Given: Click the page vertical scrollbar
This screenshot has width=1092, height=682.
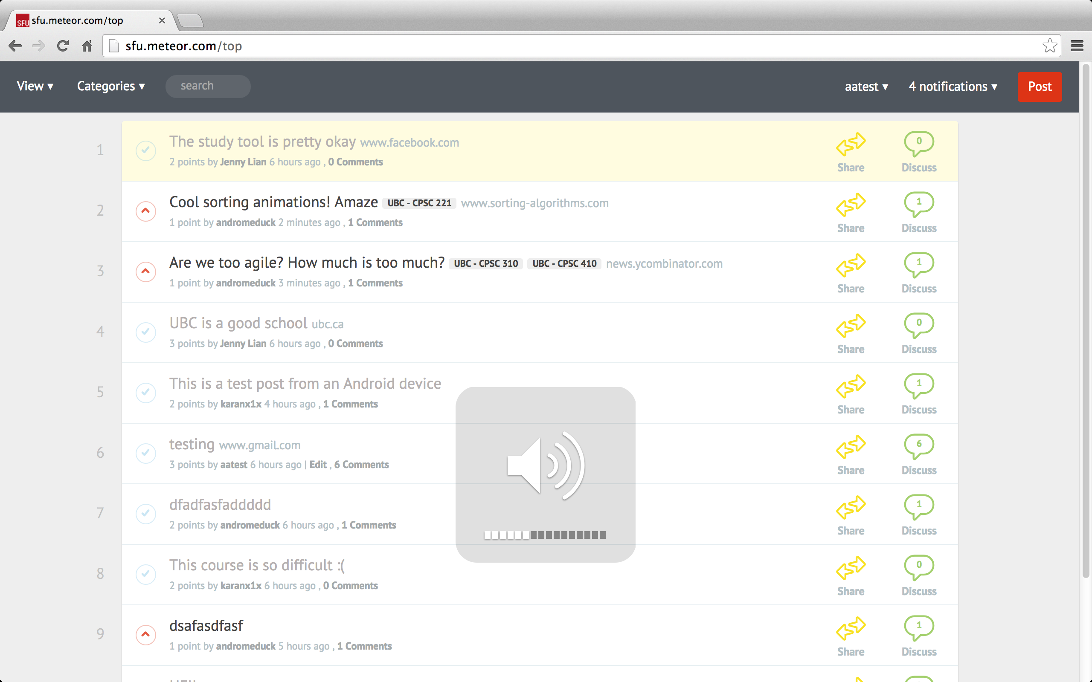Looking at the screenshot, I should tap(1086, 316).
